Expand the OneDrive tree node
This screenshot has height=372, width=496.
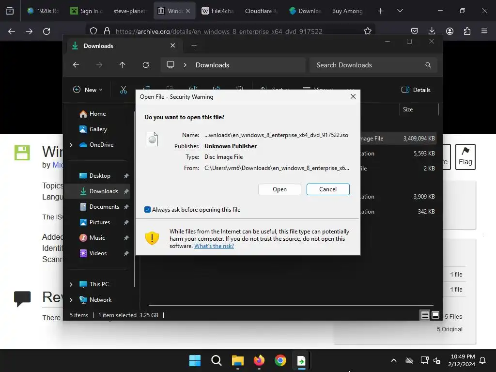coord(71,145)
